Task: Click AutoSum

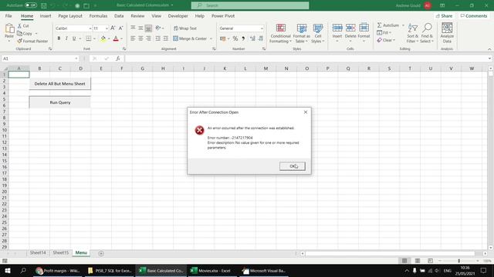Action: click(x=388, y=25)
